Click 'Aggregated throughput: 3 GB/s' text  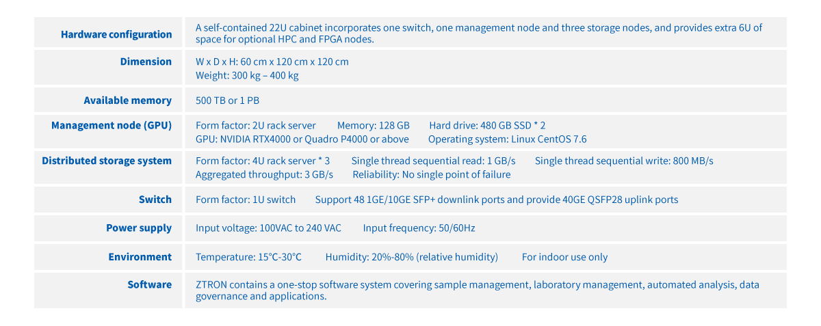(264, 174)
